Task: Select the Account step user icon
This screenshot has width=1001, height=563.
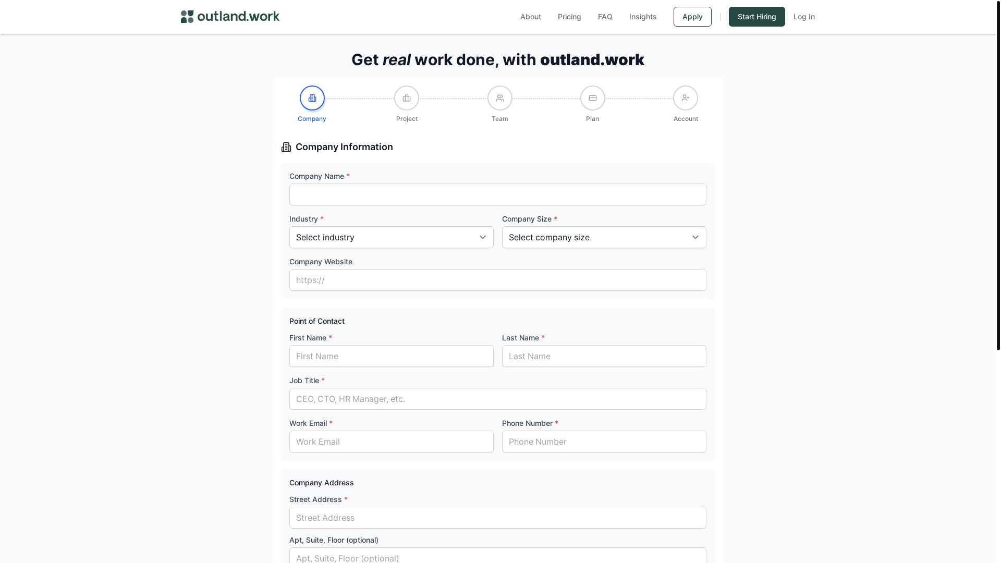Action: pyautogui.click(x=686, y=98)
